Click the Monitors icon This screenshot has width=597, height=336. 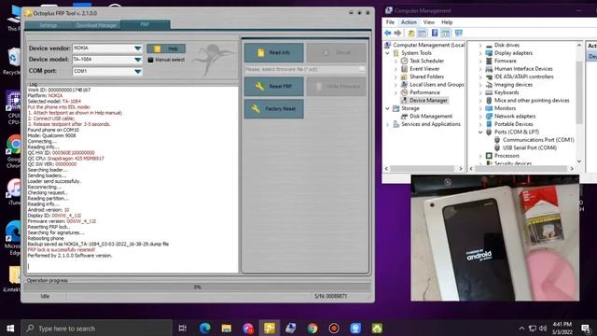(489, 108)
